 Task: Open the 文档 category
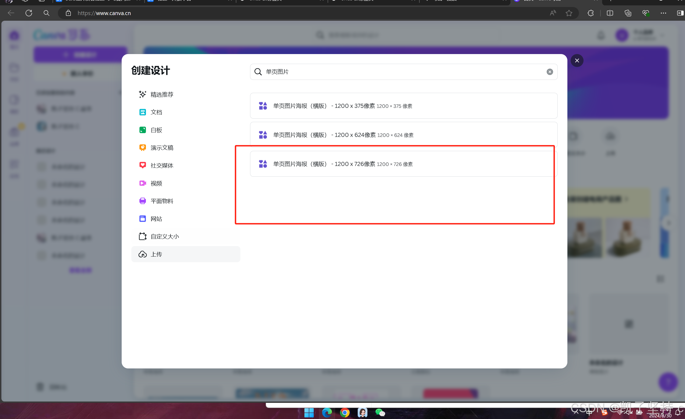point(156,112)
